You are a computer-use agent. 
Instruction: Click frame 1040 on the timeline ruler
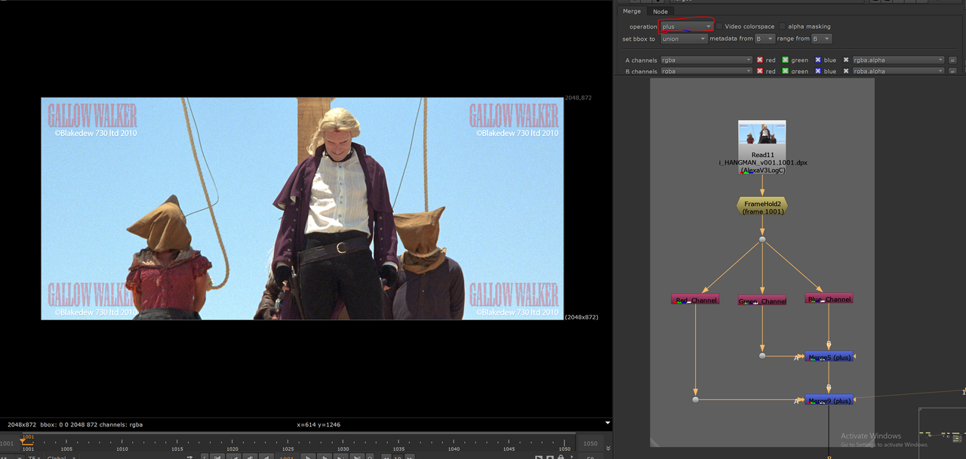[454, 448]
